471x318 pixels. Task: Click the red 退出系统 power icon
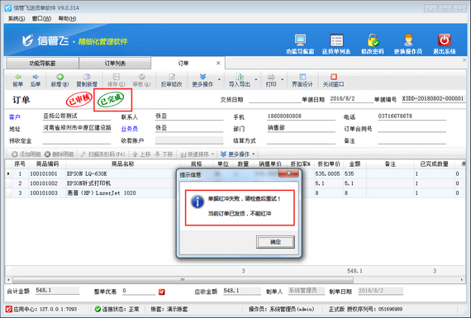point(444,40)
